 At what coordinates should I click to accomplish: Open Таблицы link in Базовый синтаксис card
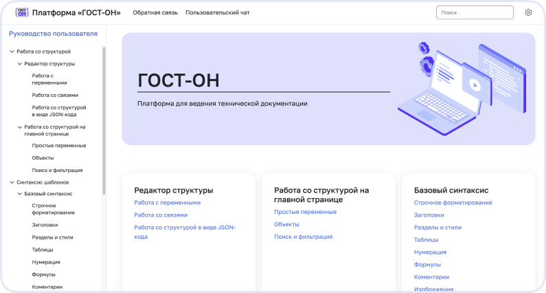point(426,239)
